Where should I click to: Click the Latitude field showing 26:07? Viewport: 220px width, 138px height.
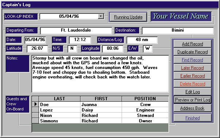click(x=37, y=49)
